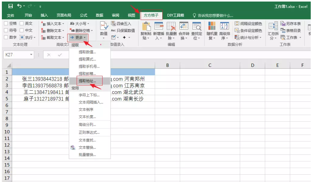Tick the 符号 checkbox
This screenshot has height=182, width=311.
coord(6,30)
